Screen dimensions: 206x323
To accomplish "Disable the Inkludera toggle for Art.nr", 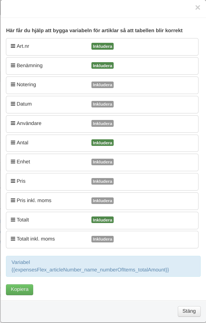I will pyautogui.click(x=102, y=46).
